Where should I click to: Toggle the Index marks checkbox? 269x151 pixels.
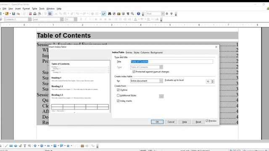pyautogui.click(x=118, y=101)
